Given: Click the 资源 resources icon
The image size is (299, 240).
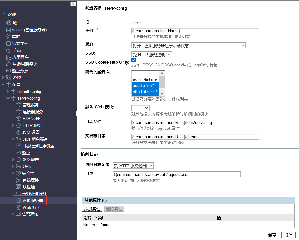Looking at the screenshot, I should [9, 78].
